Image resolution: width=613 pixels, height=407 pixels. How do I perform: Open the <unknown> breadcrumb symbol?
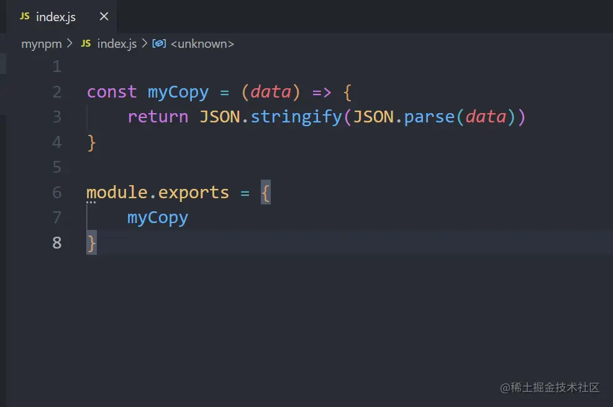pyautogui.click(x=202, y=43)
